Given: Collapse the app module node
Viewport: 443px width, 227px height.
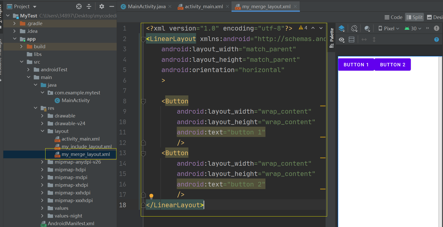Looking at the screenshot, I should (x=15, y=39).
